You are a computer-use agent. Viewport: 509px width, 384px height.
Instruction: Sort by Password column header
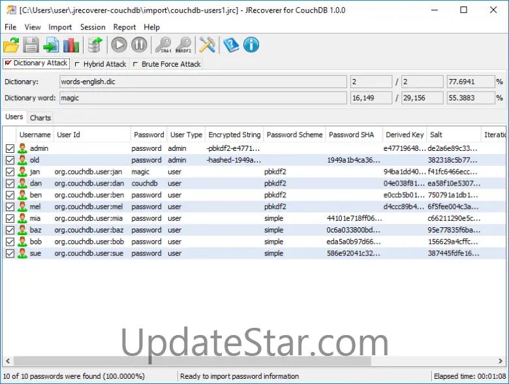[x=149, y=135]
